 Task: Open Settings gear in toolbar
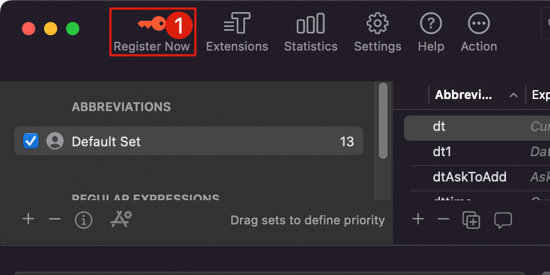(378, 33)
